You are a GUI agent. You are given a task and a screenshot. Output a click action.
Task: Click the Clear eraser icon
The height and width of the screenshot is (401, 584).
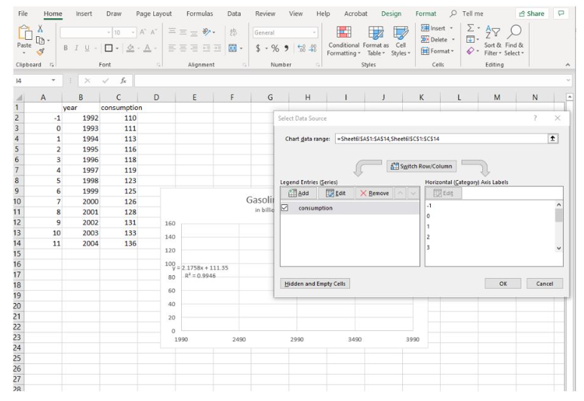click(470, 51)
